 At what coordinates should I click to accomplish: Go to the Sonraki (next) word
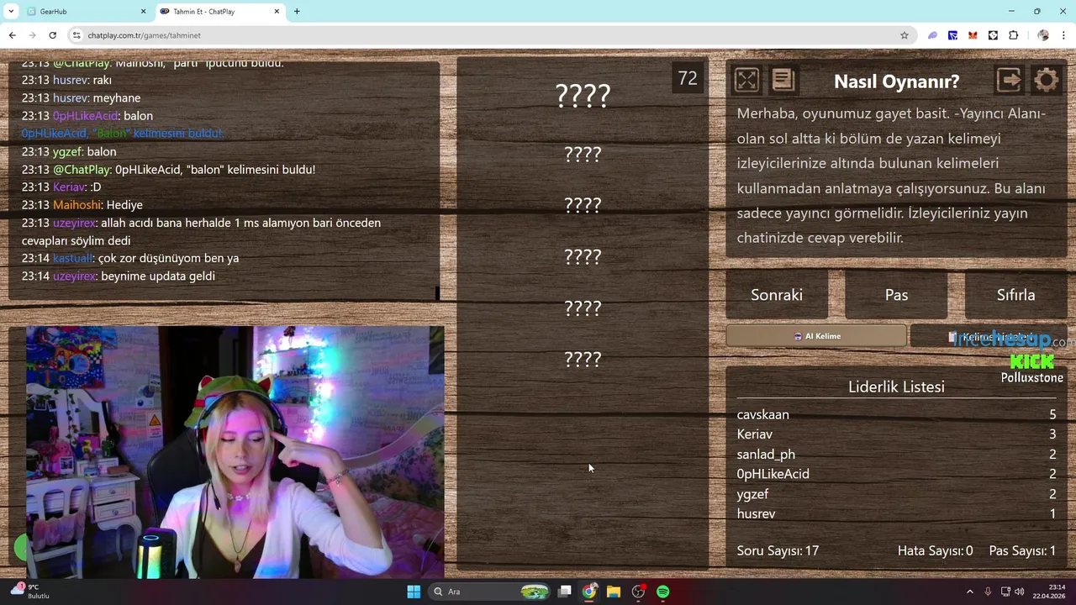point(777,295)
